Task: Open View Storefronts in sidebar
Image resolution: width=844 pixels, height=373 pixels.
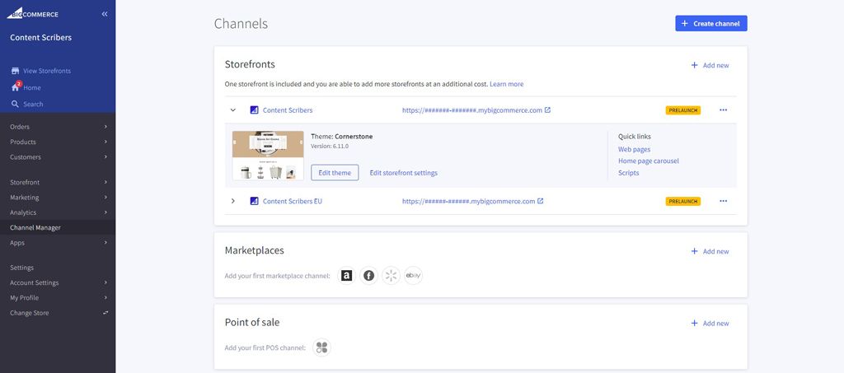Action: click(x=47, y=71)
